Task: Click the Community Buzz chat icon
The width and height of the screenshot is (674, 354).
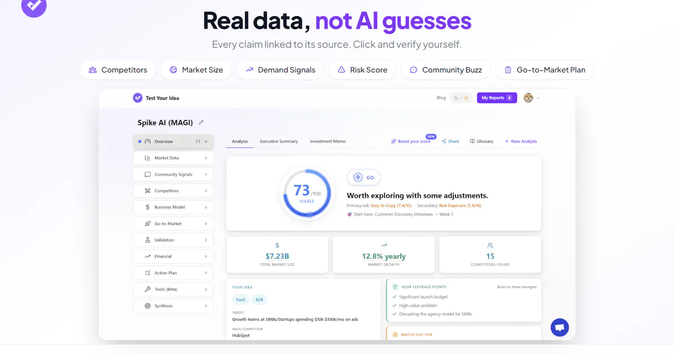Action: 413,70
